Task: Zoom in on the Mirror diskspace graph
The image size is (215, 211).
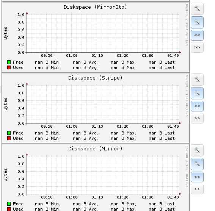Action: (197, 150)
